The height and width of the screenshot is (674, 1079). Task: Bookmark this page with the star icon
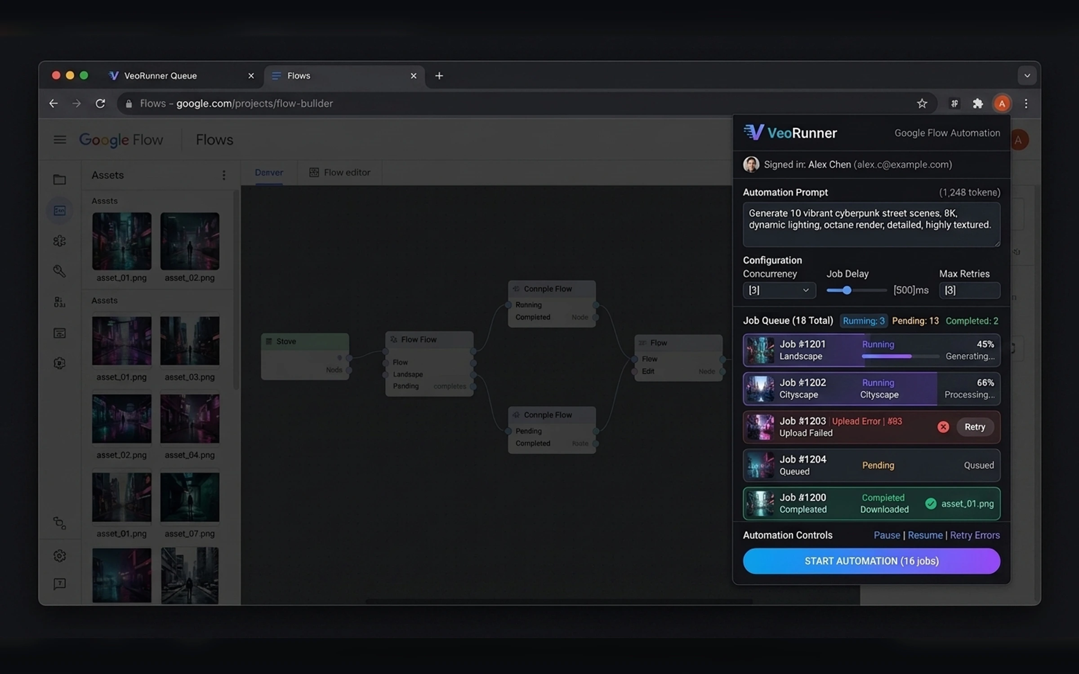pos(922,103)
